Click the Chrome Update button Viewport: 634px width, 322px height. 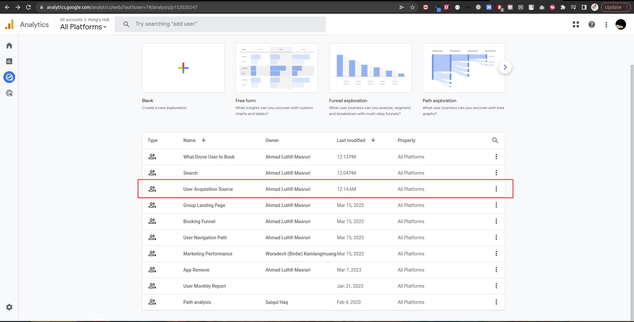[x=613, y=7]
